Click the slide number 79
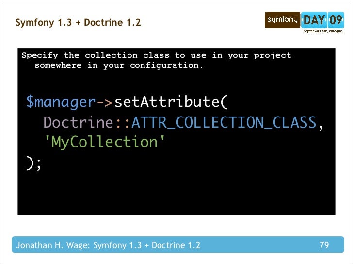Viewport: 353px width, 264px height. 324,245
